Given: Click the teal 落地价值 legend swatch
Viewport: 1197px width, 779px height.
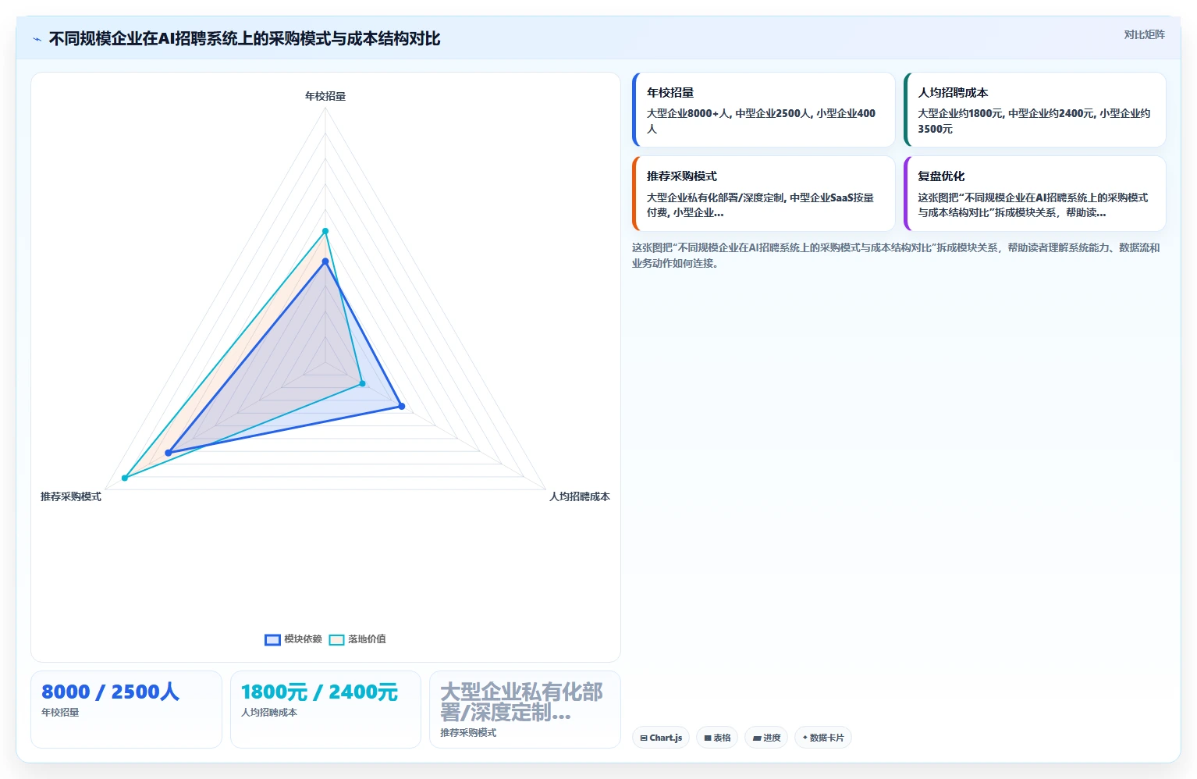Looking at the screenshot, I should (x=336, y=640).
